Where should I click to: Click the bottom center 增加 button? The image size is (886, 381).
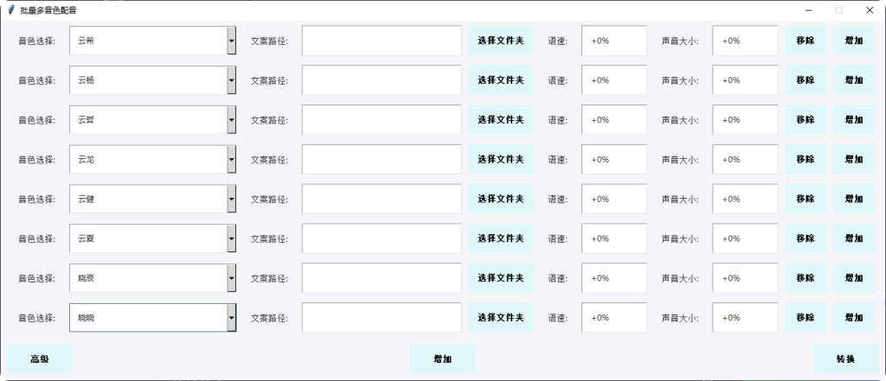[x=442, y=359]
